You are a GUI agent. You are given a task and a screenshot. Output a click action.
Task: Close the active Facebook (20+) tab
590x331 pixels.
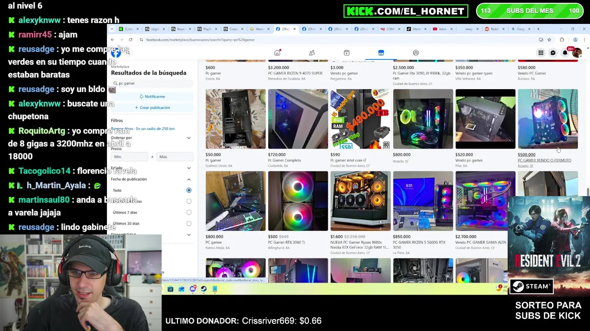point(295,29)
